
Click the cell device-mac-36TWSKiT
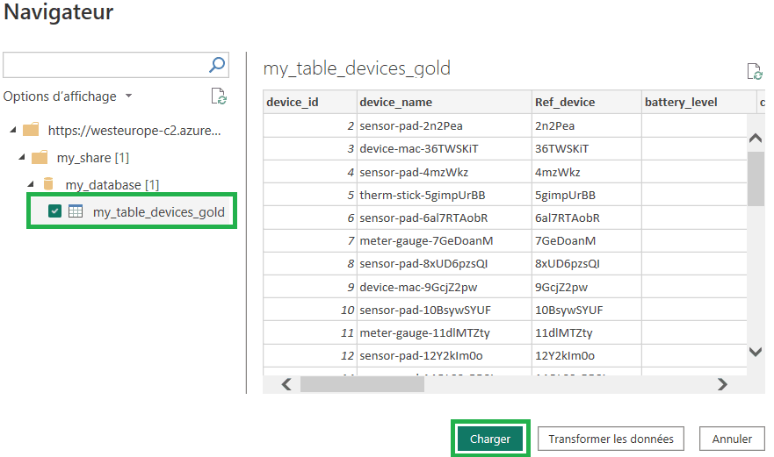445,148
